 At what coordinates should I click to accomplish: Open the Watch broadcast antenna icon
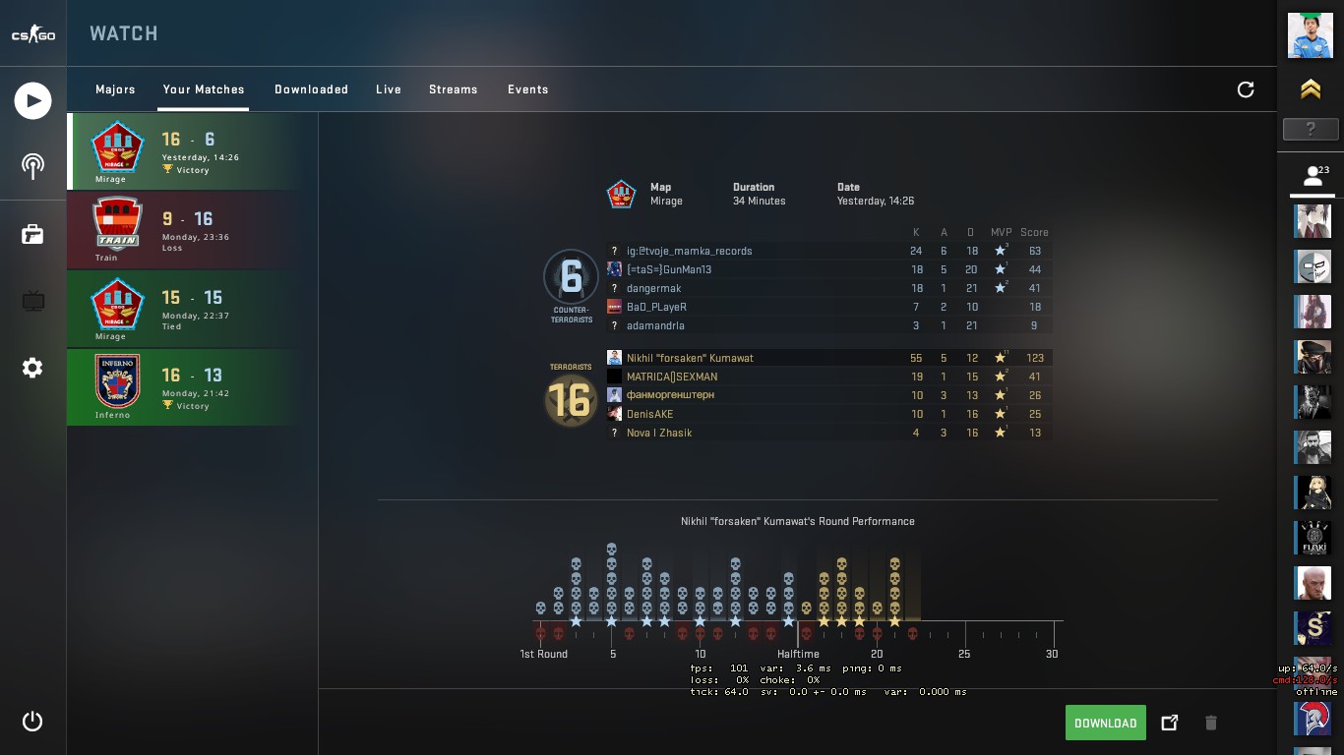click(32, 165)
